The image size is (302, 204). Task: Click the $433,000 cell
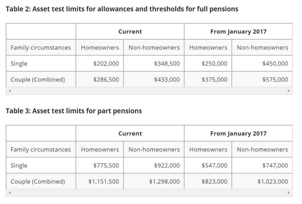(x=167, y=80)
